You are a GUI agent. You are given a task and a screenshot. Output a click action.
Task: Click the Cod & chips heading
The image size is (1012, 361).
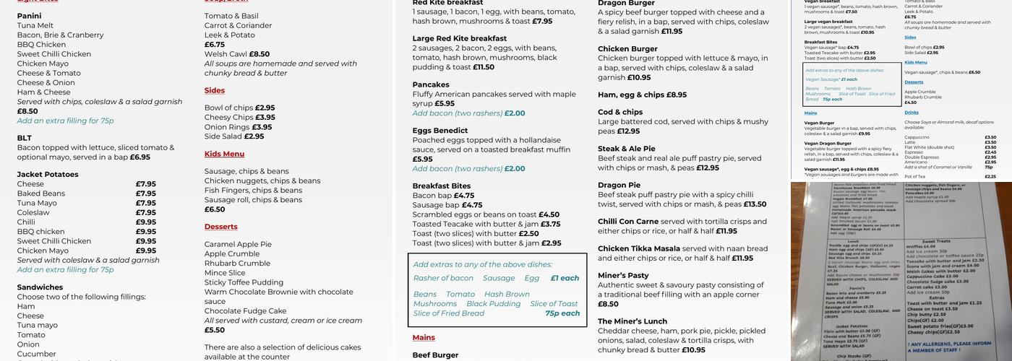619,112
